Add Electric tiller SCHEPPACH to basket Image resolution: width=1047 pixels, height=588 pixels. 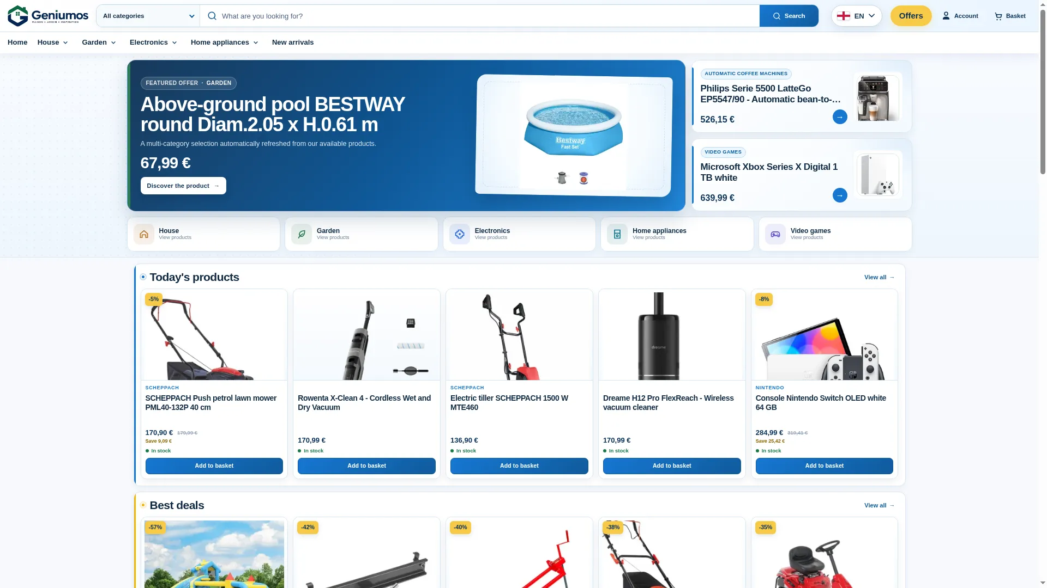519,466
